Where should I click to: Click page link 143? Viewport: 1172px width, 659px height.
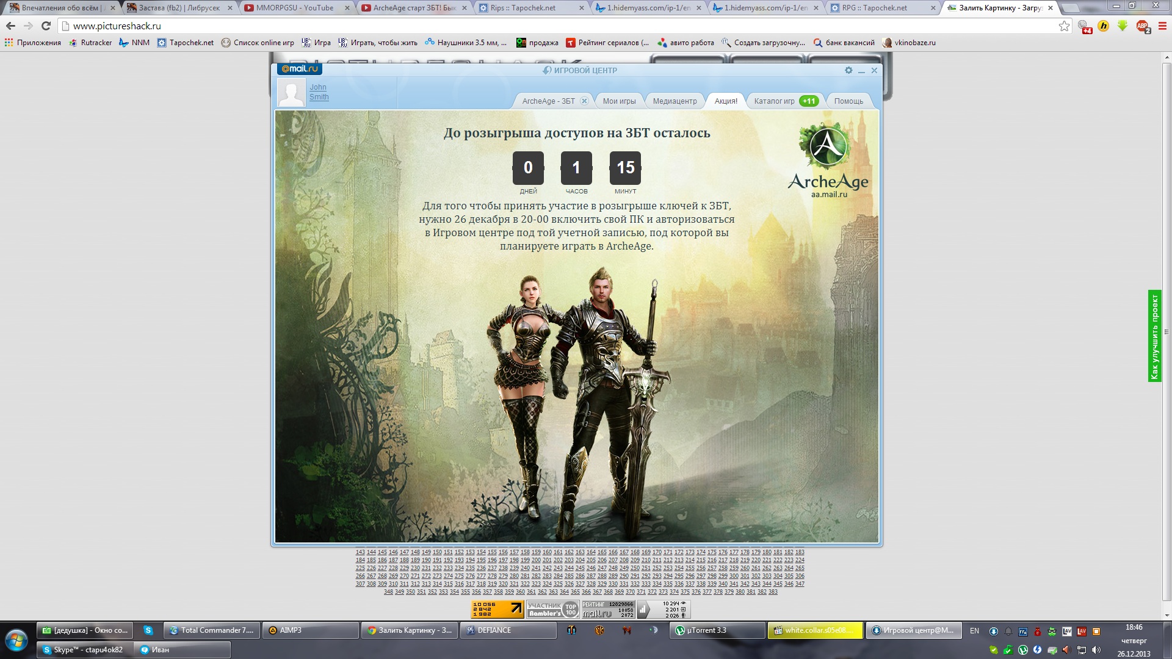tap(360, 552)
